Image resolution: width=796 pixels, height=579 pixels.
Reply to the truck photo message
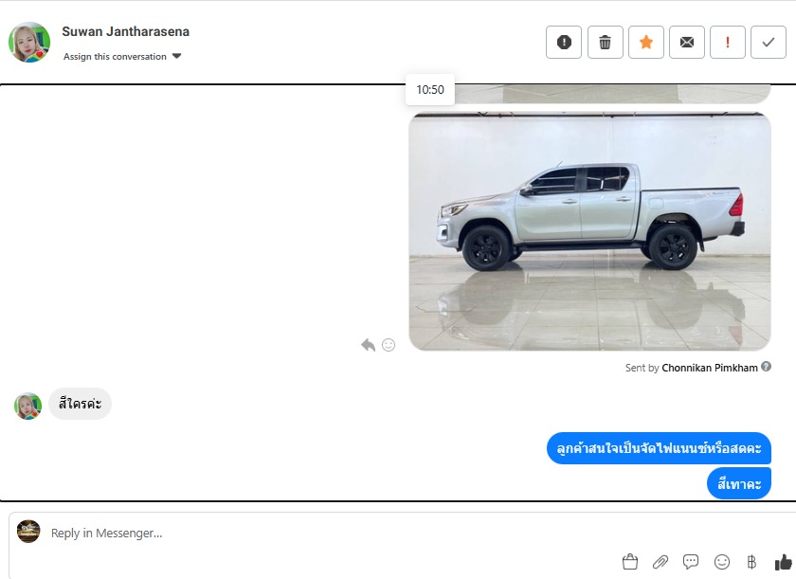point(368,345)
